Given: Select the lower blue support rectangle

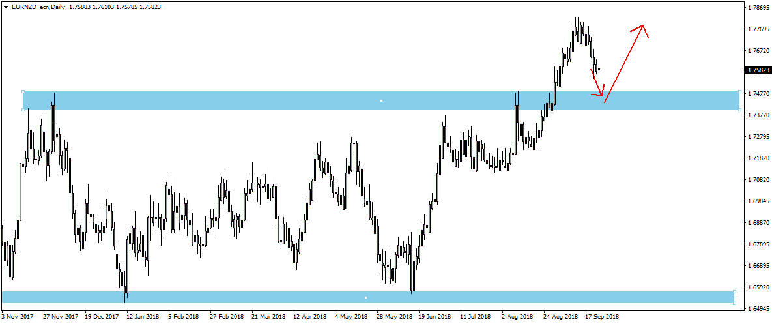Looking at the screenshot, I should (x=368, y=297).
